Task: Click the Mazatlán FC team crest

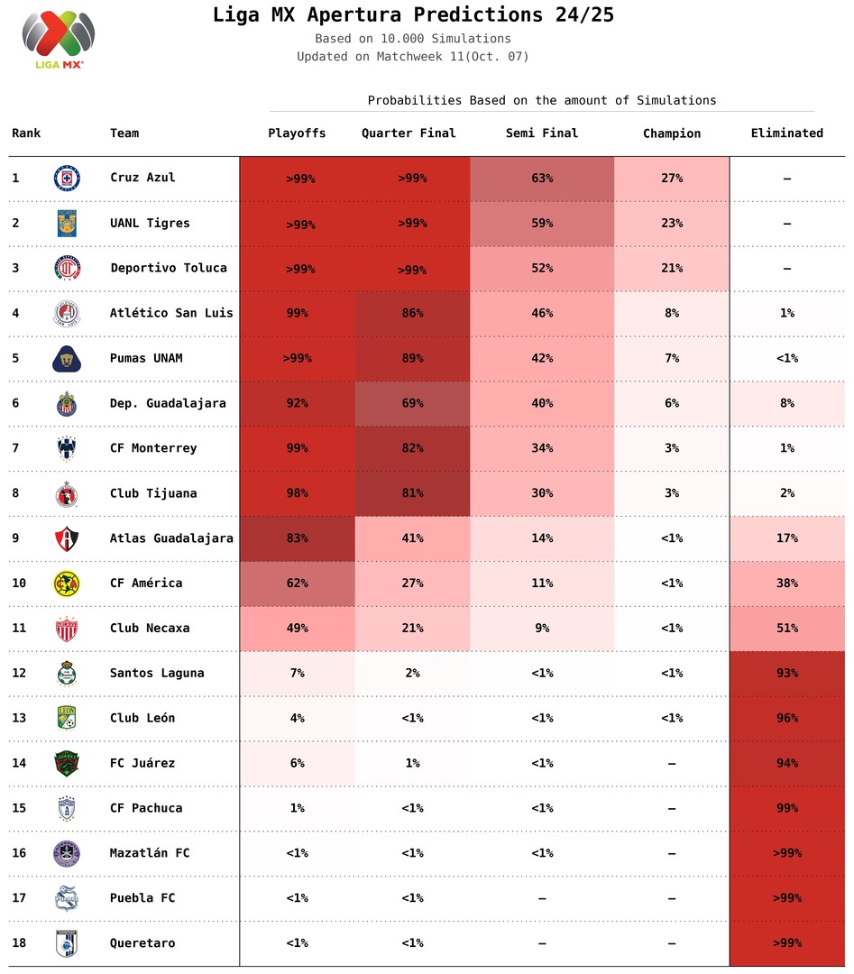Action: [x=67, y=853]
